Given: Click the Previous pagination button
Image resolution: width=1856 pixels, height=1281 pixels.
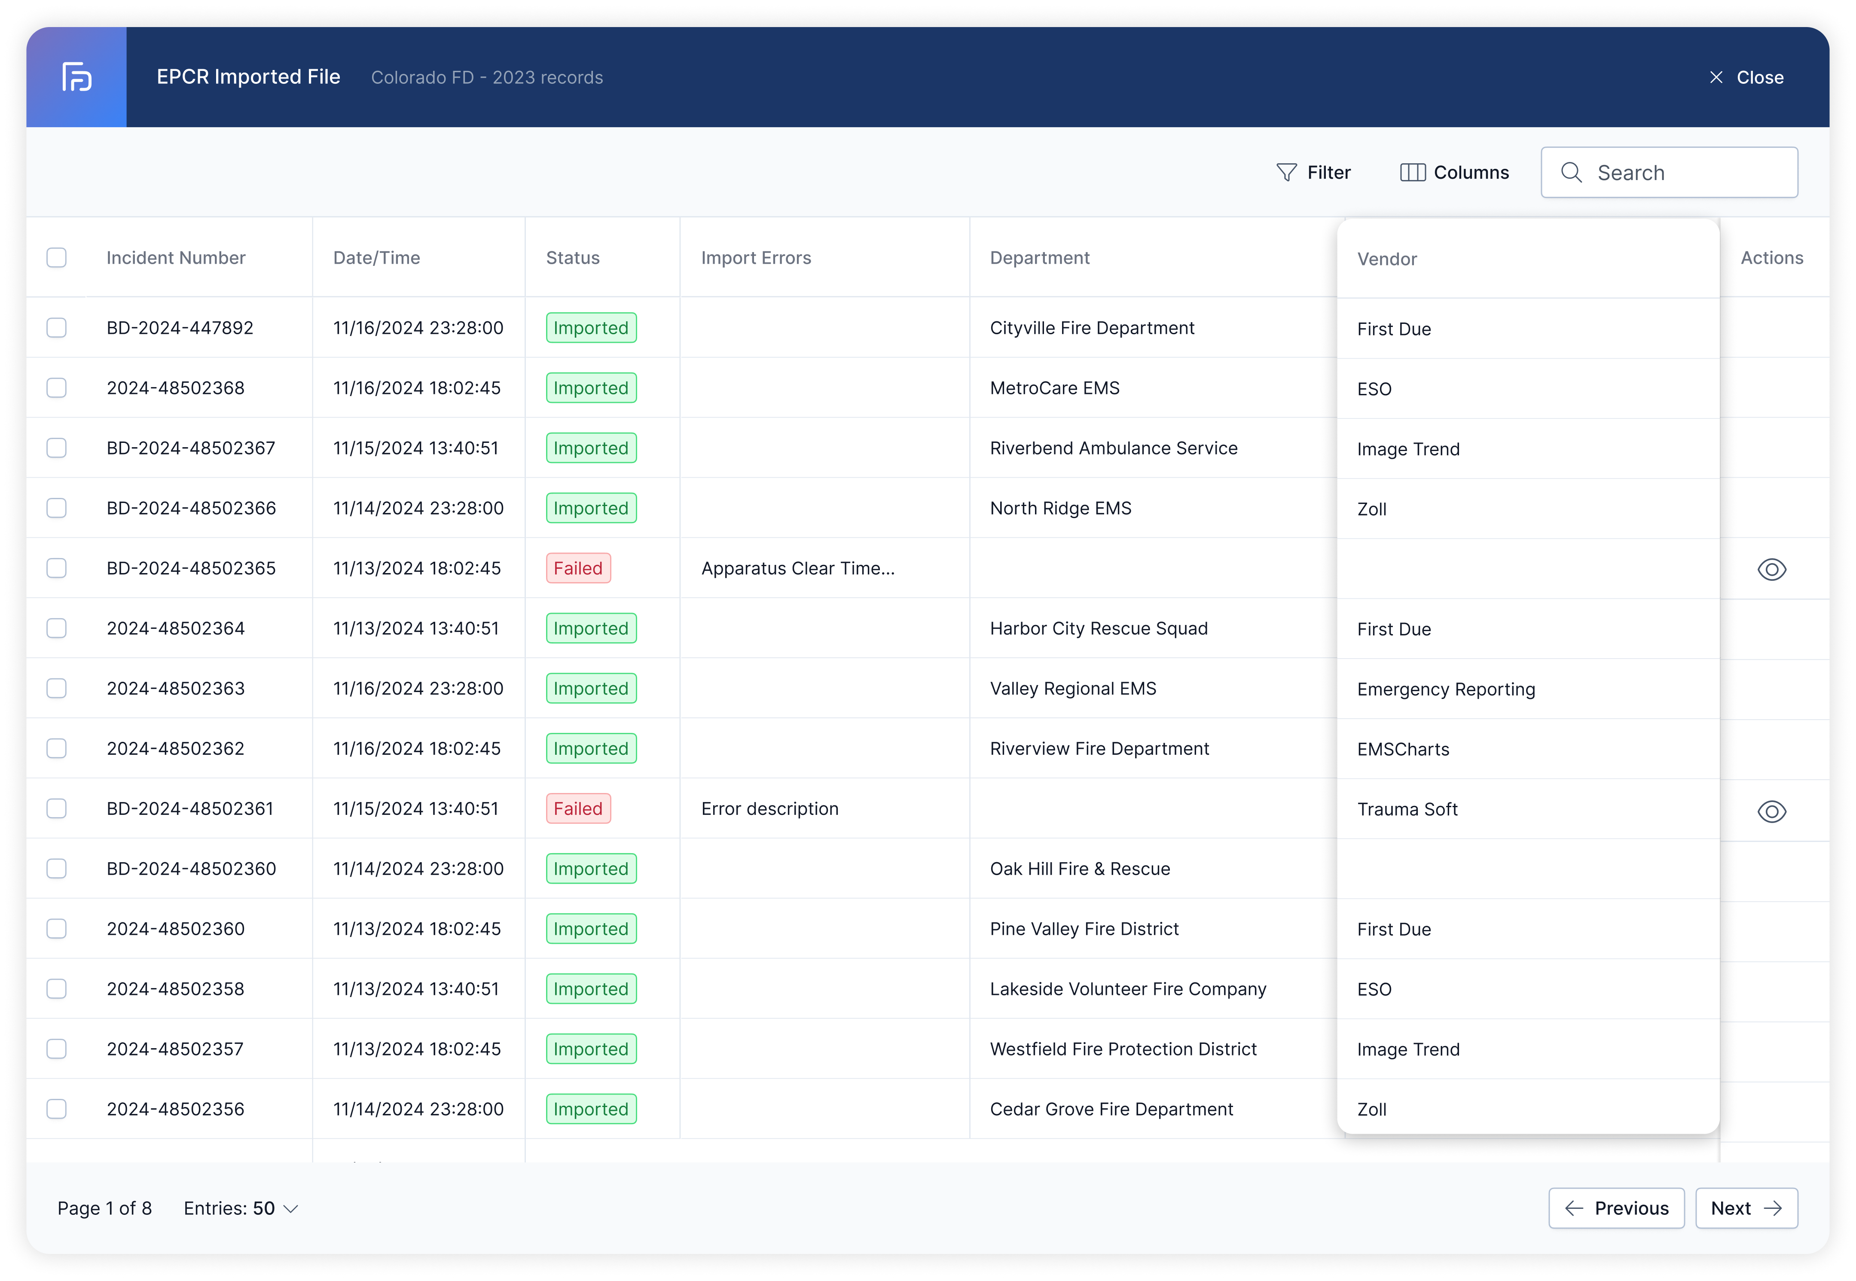Looking at the screenshot, I should 1616,1208.
